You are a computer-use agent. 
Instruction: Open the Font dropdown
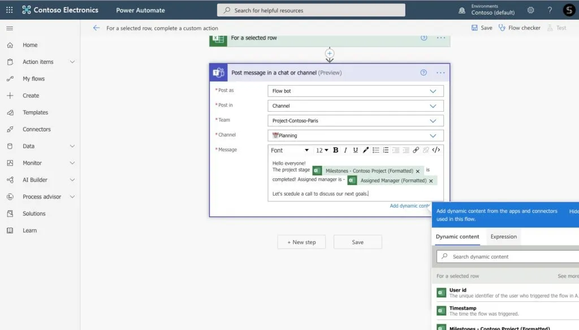(x=289, y=150)
